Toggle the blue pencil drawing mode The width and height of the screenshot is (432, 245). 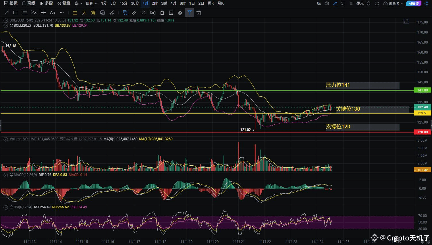335,3
